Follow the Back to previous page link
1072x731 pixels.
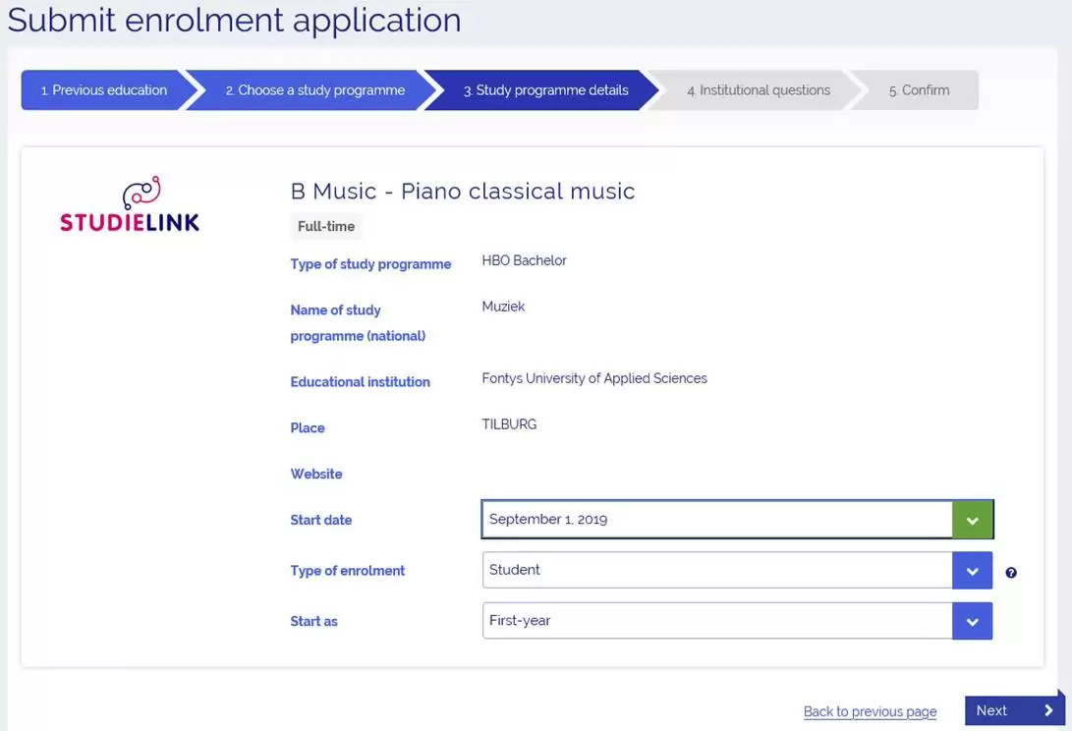pyautogui.click(x=870, y=711)
